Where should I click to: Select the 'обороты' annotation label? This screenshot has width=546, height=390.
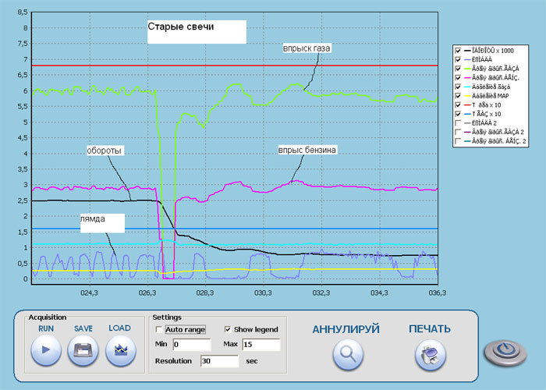coord(105,151)
